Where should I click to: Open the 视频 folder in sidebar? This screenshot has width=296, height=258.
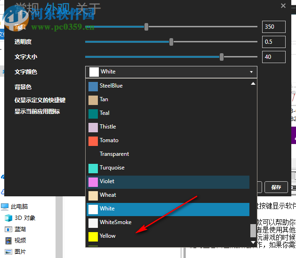coord(20,241)
